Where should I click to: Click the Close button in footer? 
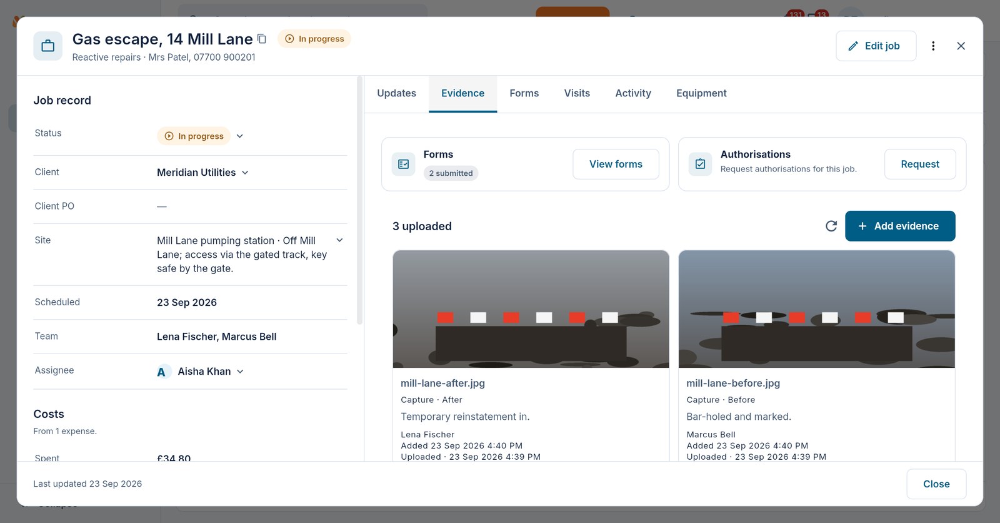click(x=936, y=484)
